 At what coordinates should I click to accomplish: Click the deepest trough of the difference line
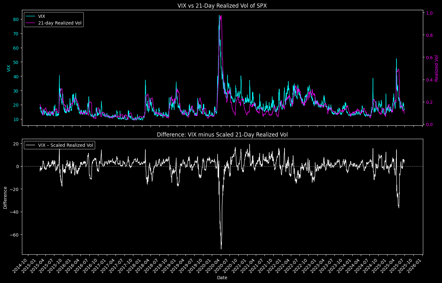point(221,249)
